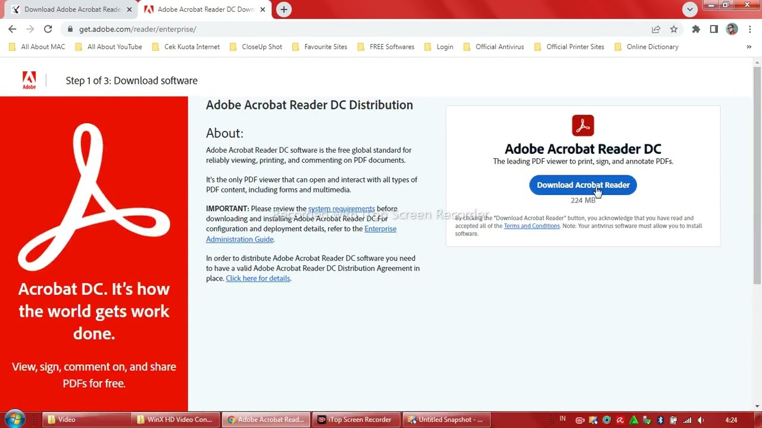The width and height of the screenshot is (762, 428).
Task: Open a new tab with the plus button
Action: click(x=284, y=10)
